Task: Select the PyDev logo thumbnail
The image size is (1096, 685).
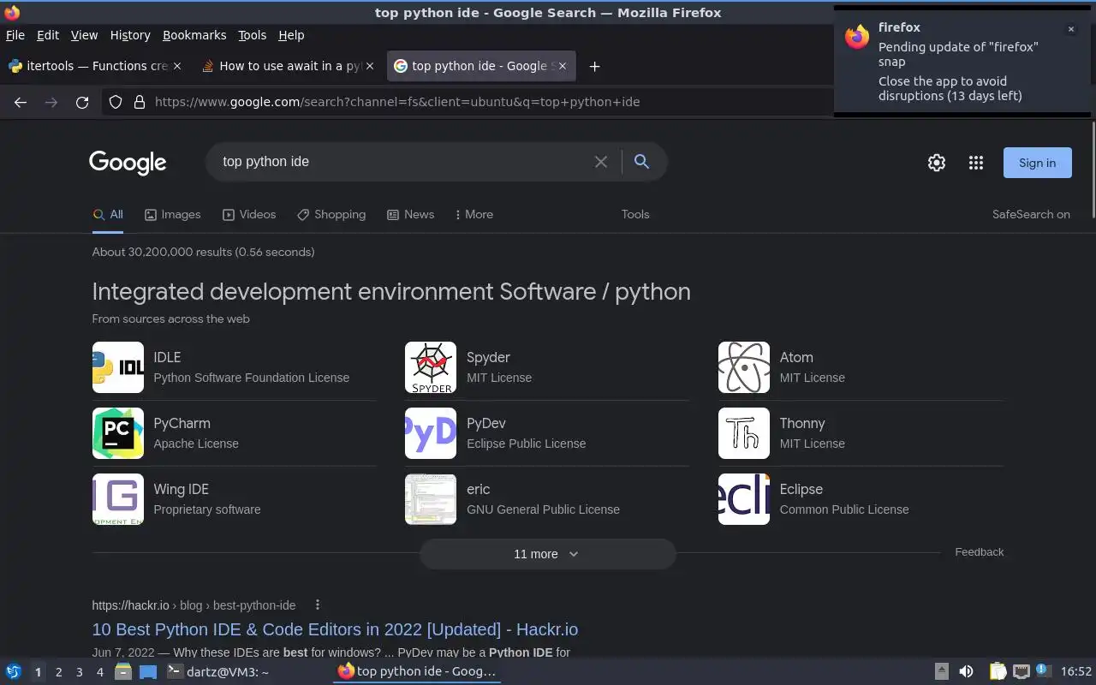Action: (x=431, y=433)
